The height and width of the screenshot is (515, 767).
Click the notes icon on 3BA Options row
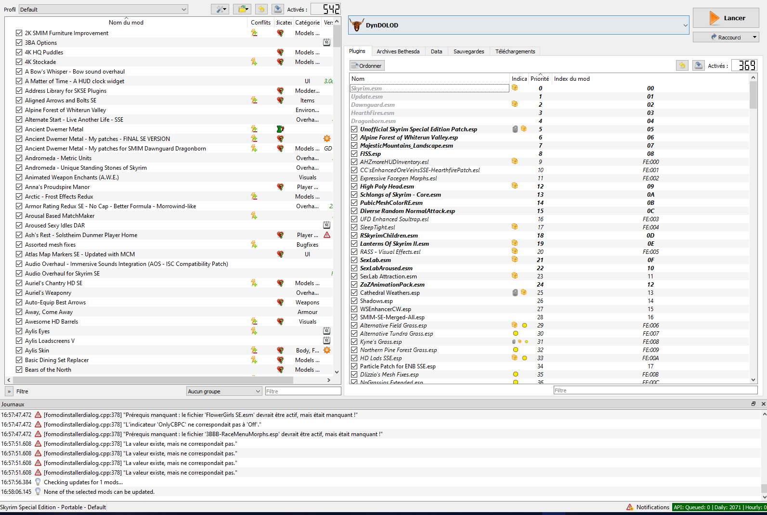(326, 42)
